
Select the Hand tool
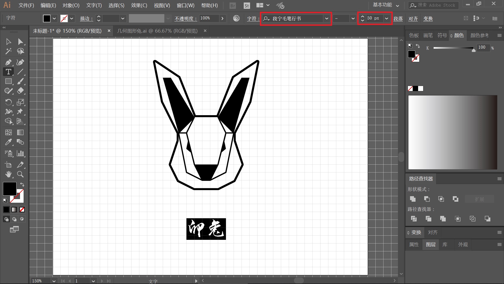click(x=8, y=174)
